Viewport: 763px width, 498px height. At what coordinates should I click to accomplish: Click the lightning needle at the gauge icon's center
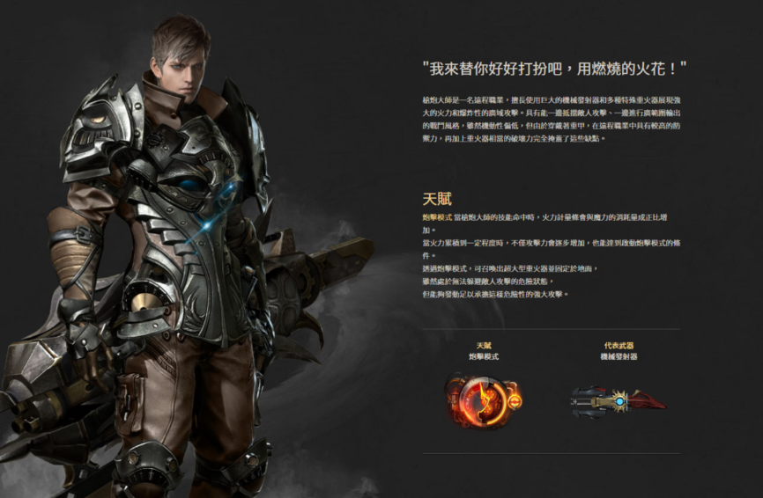click(483, 399)
